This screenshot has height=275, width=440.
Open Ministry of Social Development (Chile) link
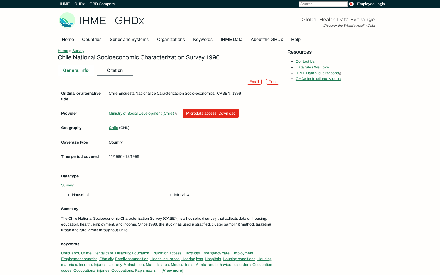coord(141,113)
